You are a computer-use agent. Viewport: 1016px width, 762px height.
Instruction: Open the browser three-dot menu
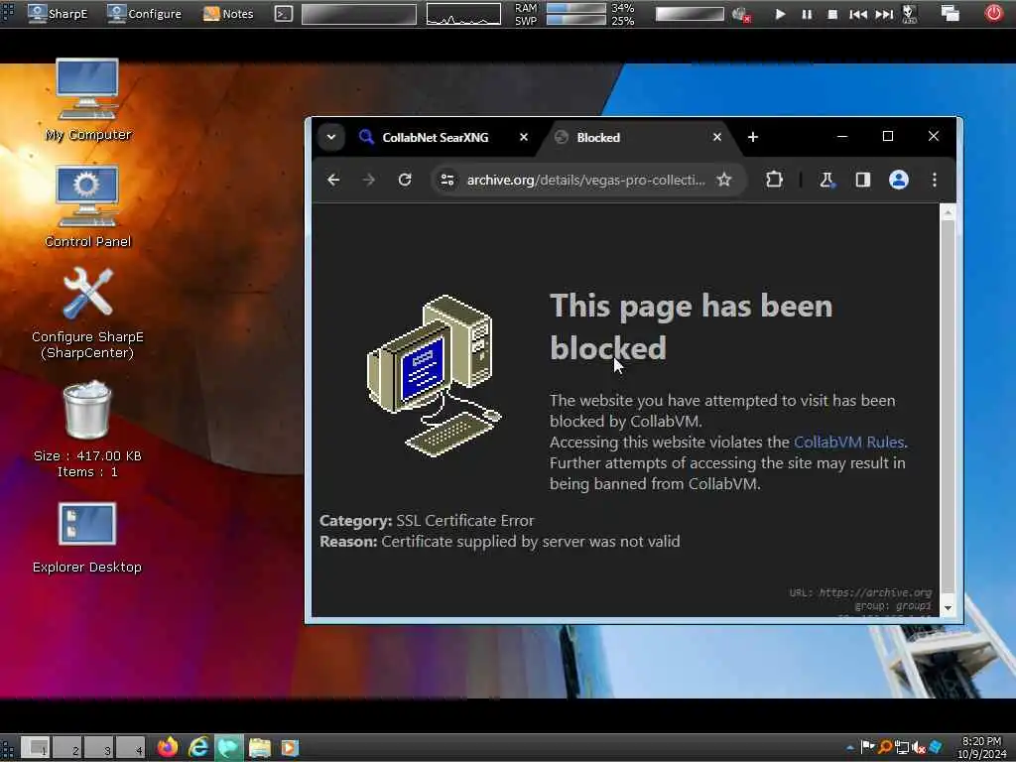pyautogui.click(x=934, y=181)
